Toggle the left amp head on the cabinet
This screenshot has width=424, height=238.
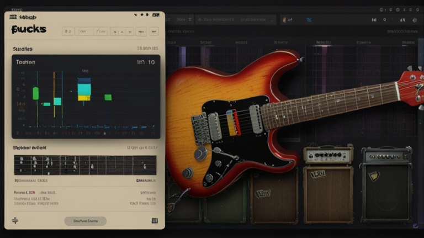[x=328, y=155]
